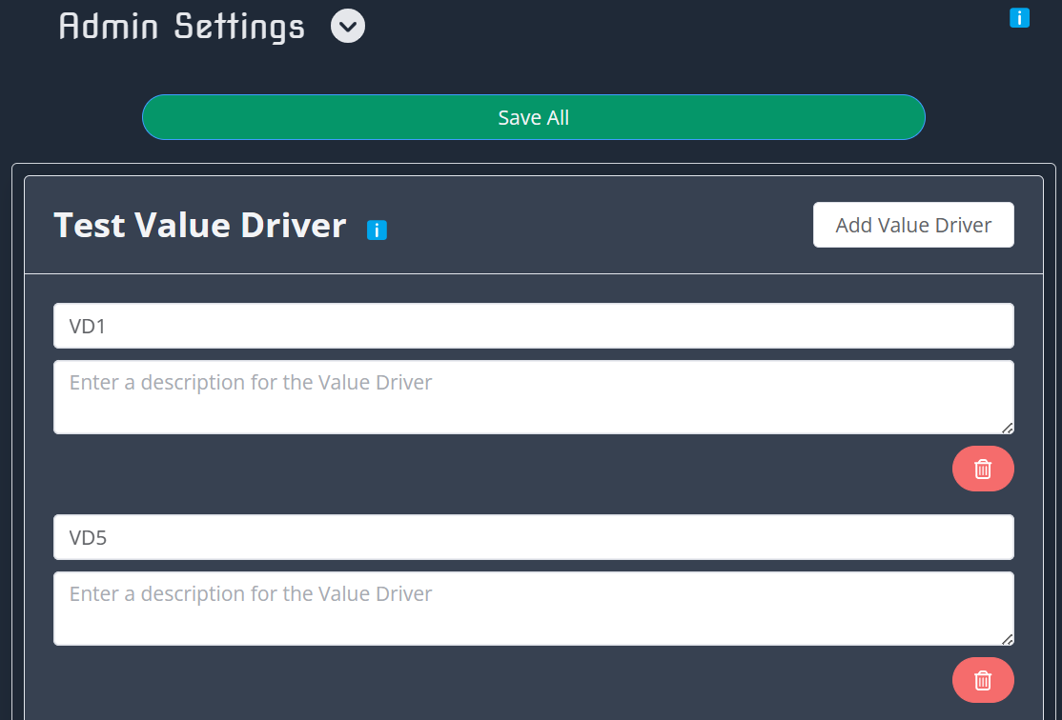Viewport: 1062px width, 720px height.
Task: Click the trash icon below VD1's description
Action: (983, 469)
